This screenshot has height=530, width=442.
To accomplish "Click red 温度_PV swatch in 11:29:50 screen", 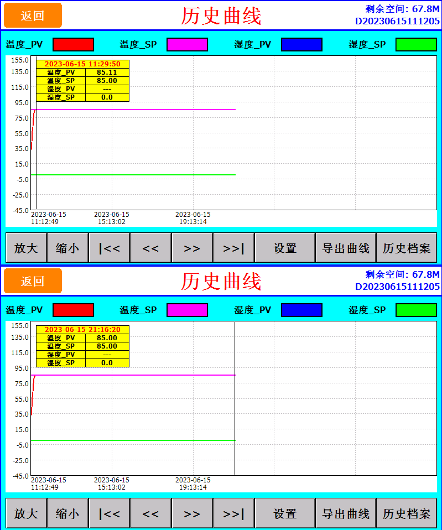I will (x=74, y=45).
